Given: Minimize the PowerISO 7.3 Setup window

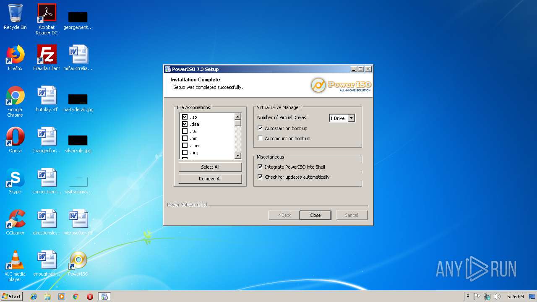Looking at the screenshot, I should [354, 69].
